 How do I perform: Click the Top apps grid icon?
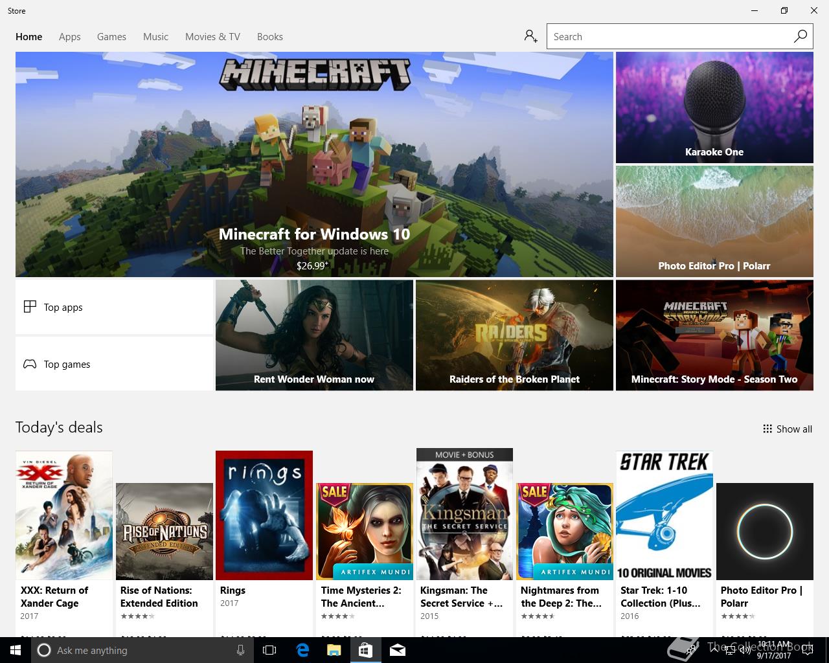point(30,307)
